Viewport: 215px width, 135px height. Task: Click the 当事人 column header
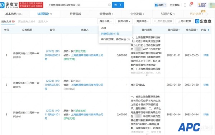85,30
